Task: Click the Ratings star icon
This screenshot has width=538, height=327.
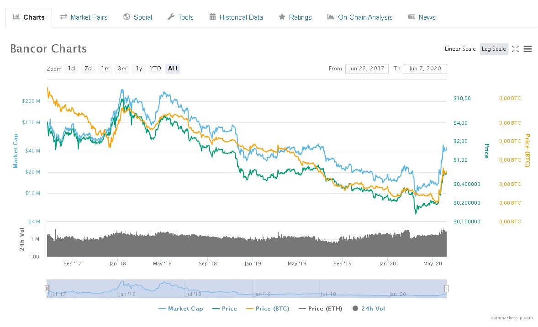Action: click(x=282, y=17)
